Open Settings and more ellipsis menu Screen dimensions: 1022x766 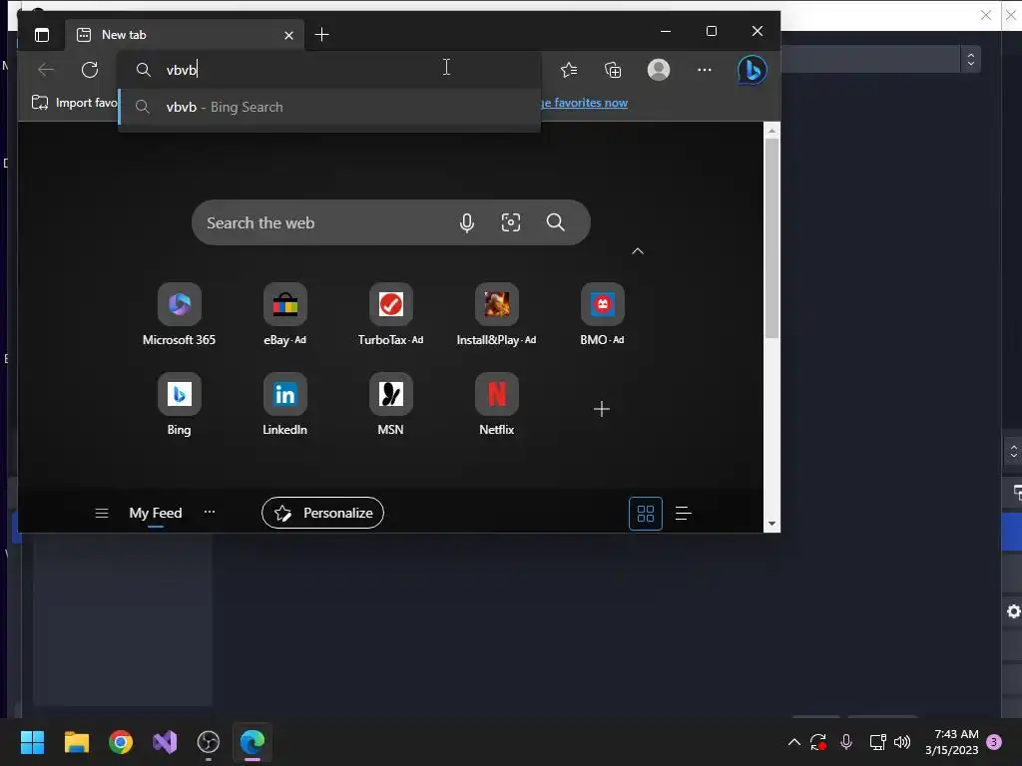tap(704, 70)
